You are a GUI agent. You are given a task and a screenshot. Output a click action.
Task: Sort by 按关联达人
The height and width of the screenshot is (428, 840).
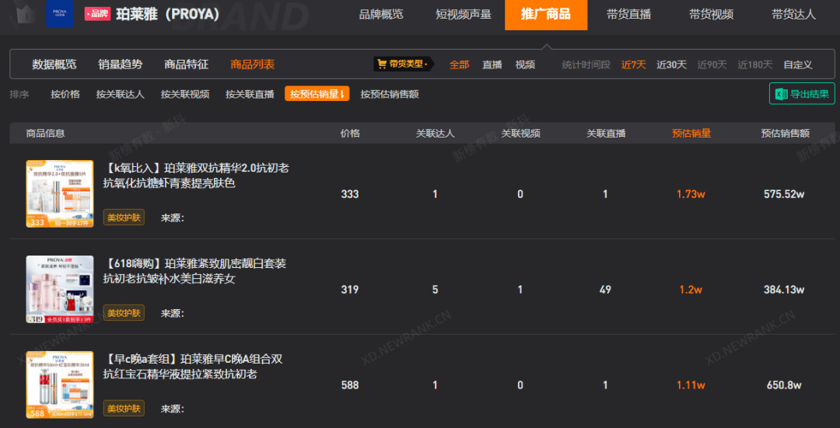pos(121,94)
